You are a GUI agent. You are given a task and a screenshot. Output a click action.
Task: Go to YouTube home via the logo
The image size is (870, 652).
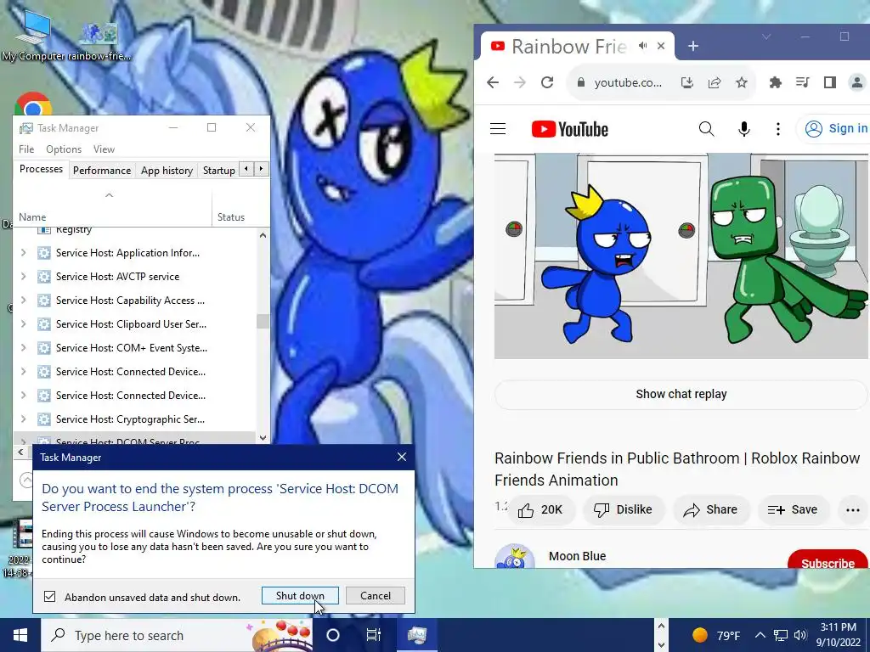point(570,129)
